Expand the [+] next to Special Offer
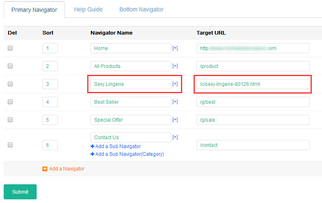 tap(175, 120)
